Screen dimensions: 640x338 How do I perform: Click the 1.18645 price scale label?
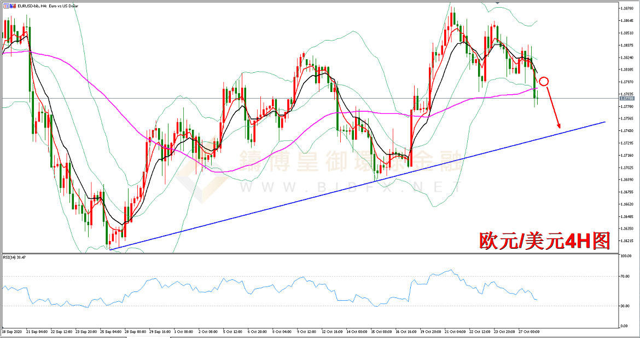[x=627, y=20]
